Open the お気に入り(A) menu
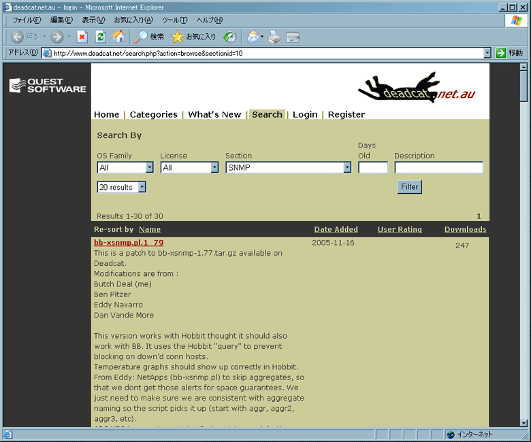This screenshot has height=442, width=531. (133, 20)
